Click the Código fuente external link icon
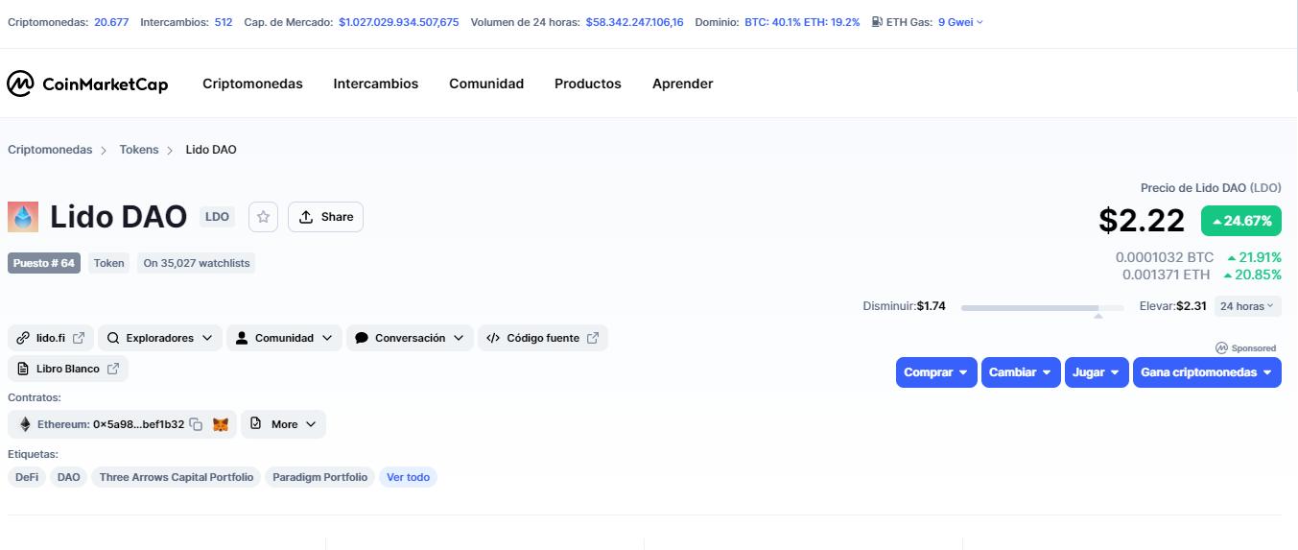 [593, 338]
